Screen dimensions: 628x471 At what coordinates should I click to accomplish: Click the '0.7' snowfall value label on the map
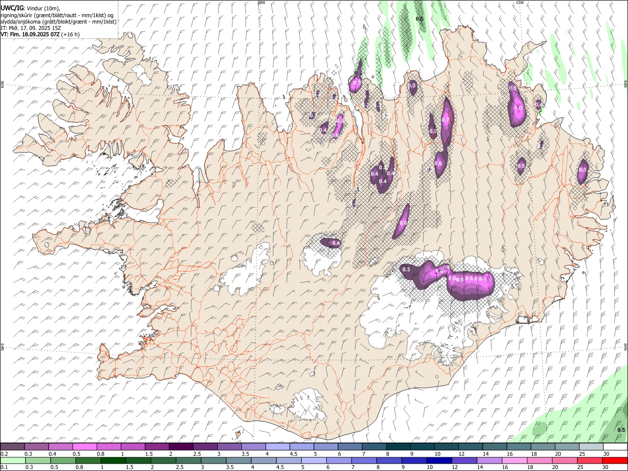tap(445, 120)
